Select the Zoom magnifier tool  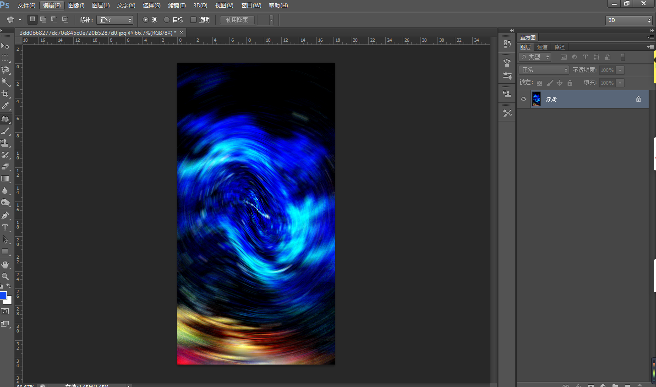click(x=5, y=277)
